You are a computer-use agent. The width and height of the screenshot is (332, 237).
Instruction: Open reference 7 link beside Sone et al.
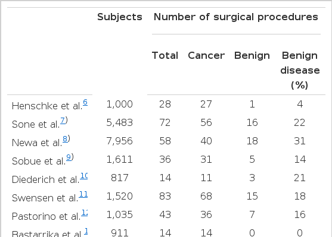coord(63,121)
